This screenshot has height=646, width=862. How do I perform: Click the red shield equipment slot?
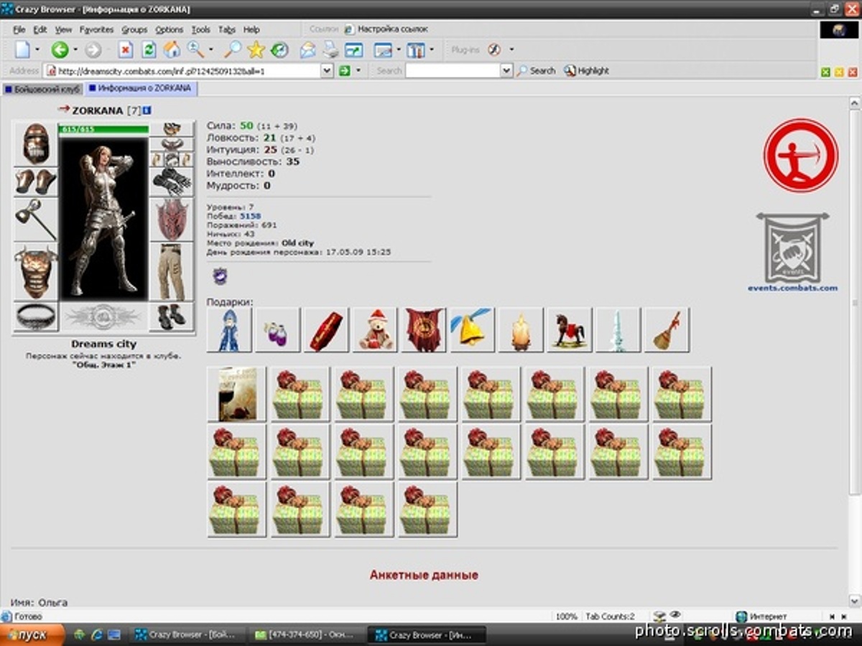click(172, 220)
